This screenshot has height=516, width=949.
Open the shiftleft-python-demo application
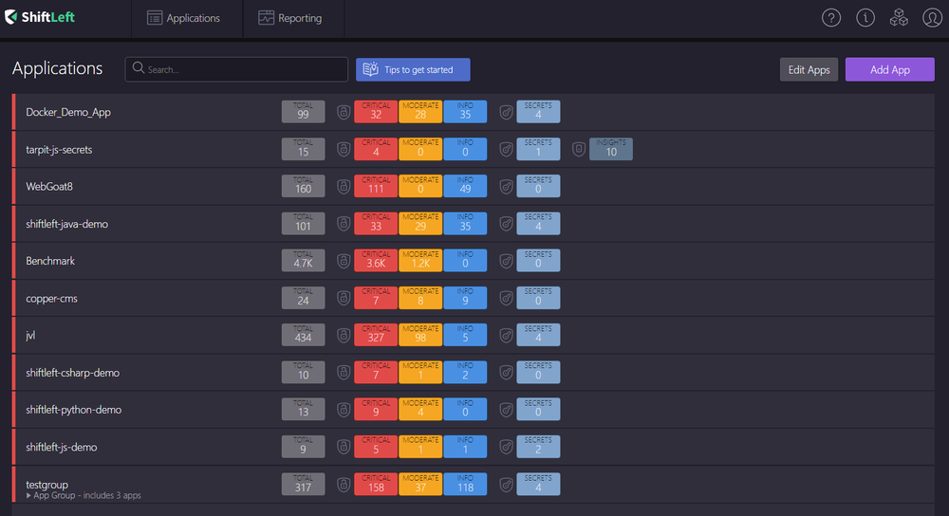[73, 410]
